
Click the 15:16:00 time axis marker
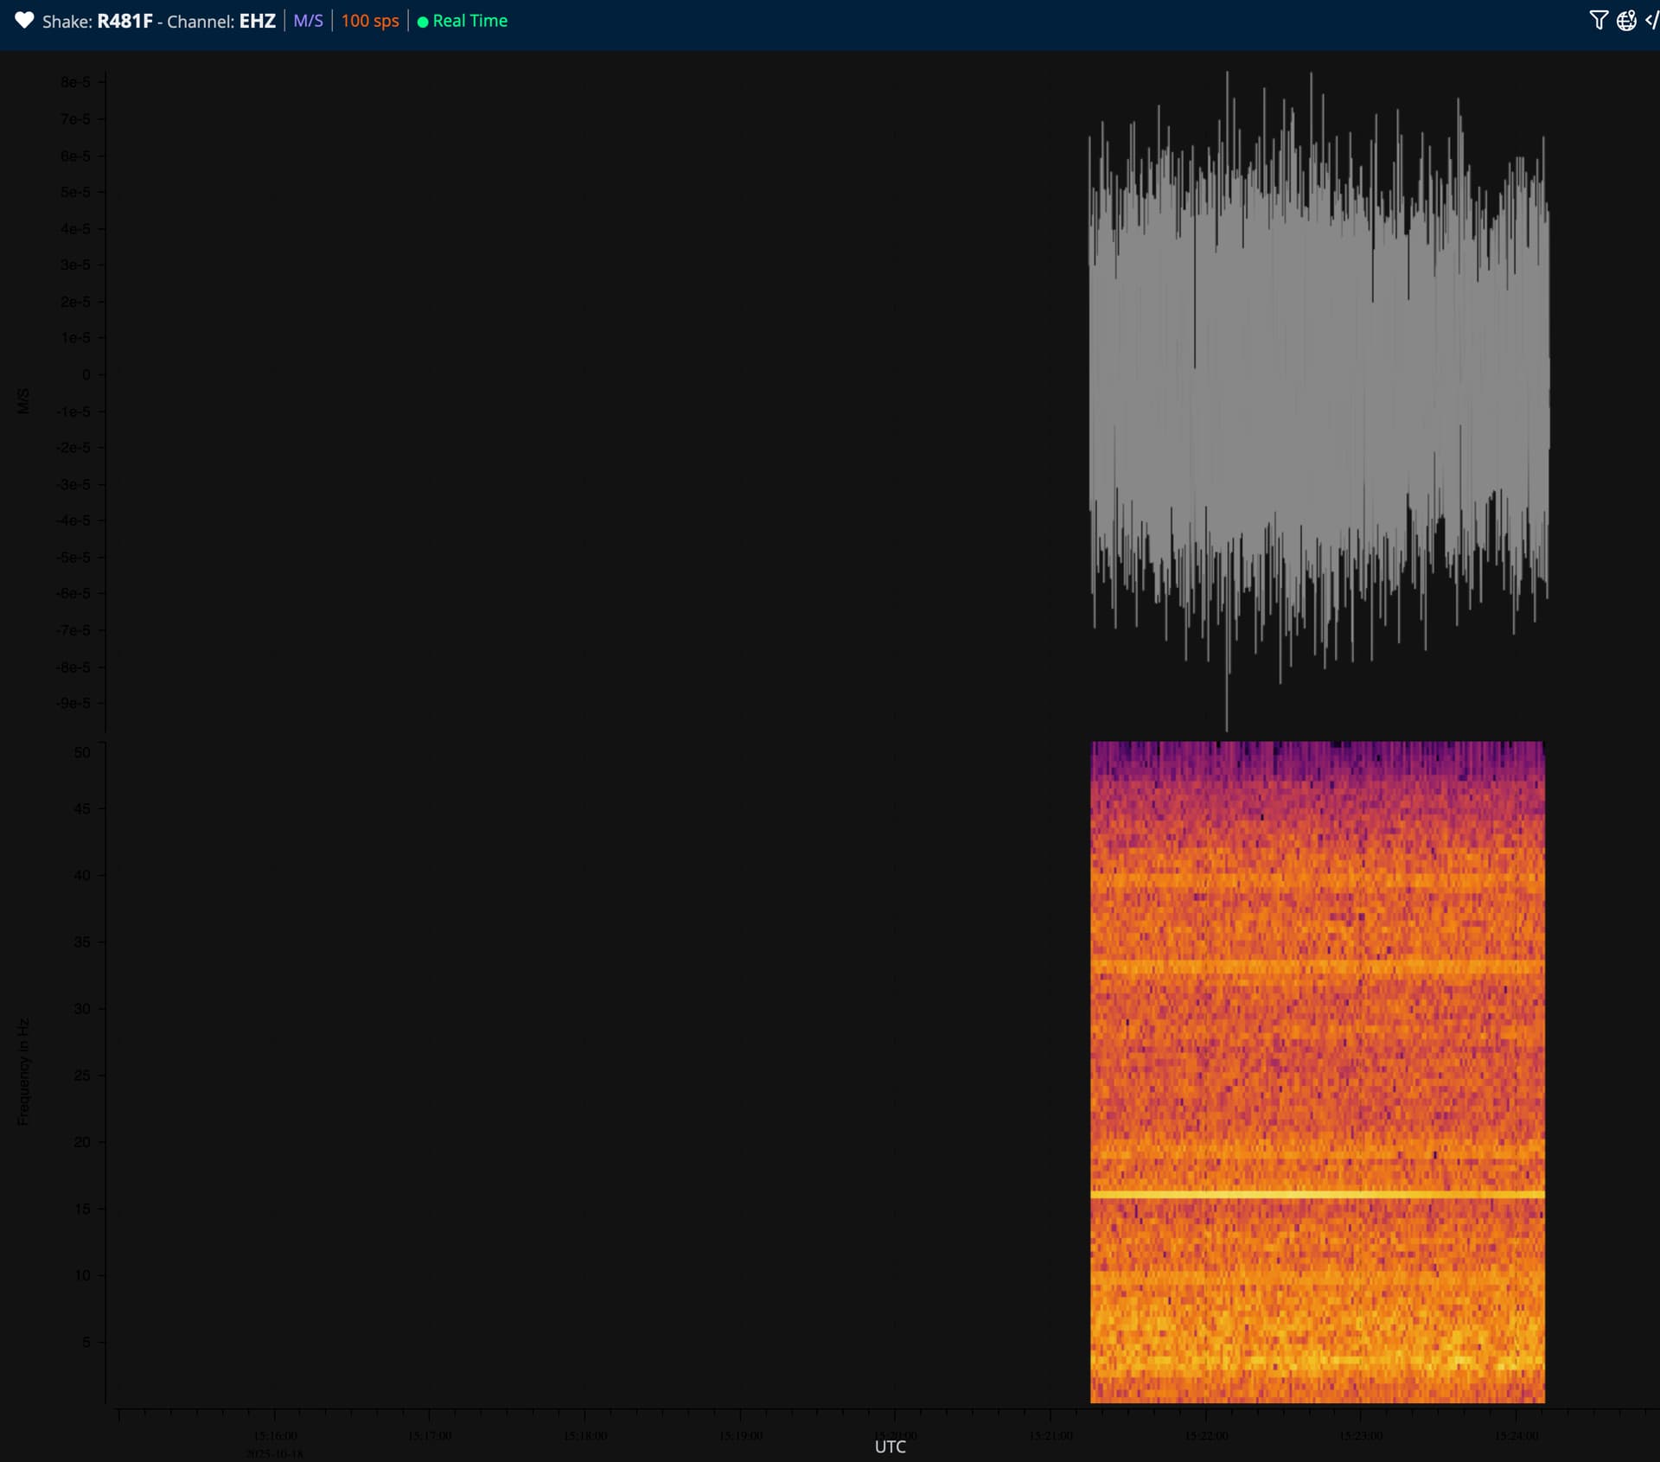275,1435
